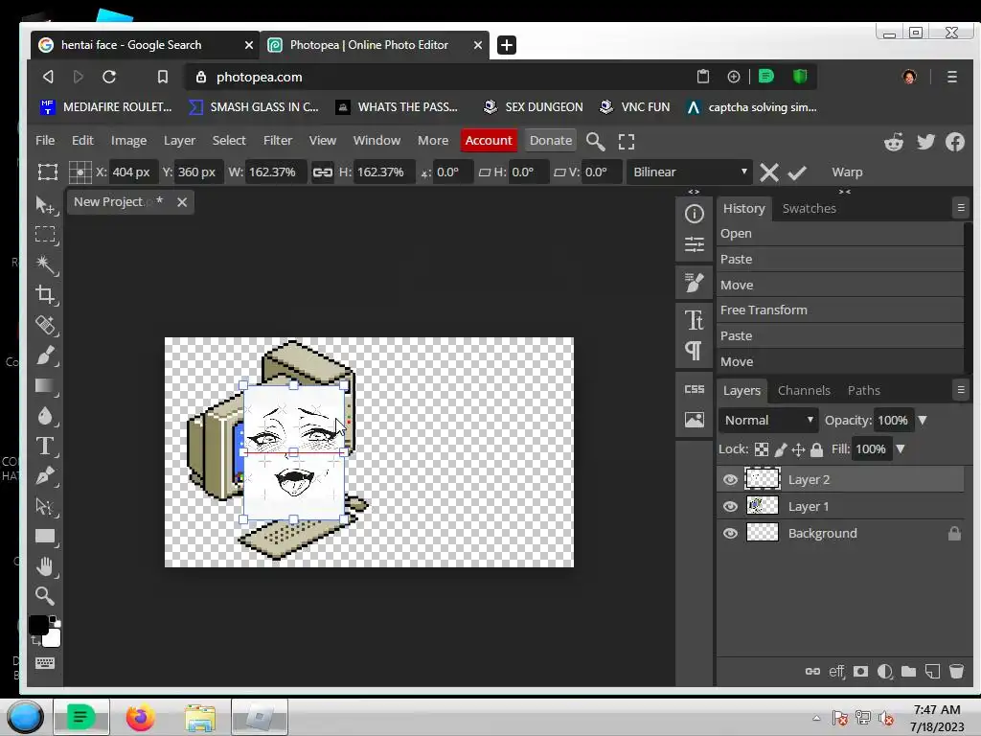This screenshot has height=736, width=981.
Task: Open the File menu
Action: click(x=45, y=140)
